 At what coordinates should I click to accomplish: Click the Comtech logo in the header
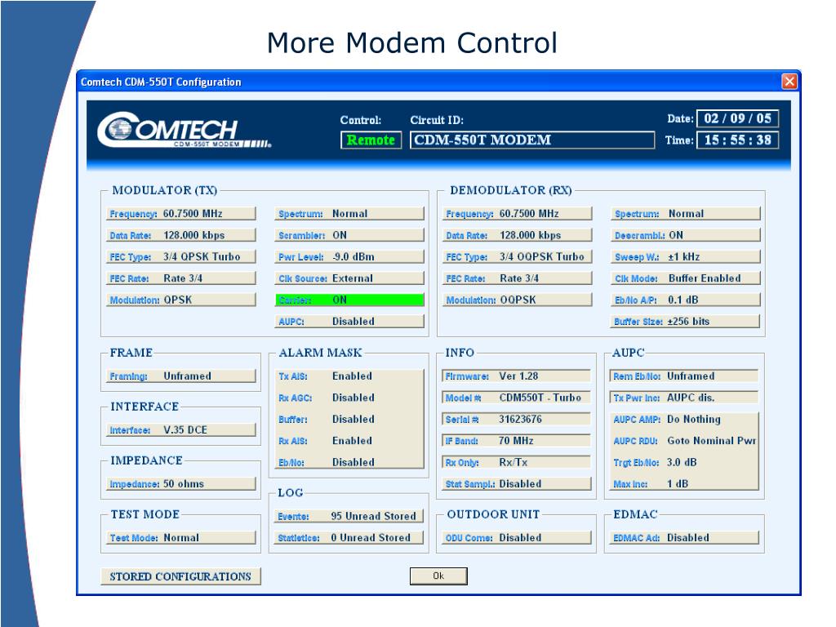click(x=185, y=130)
